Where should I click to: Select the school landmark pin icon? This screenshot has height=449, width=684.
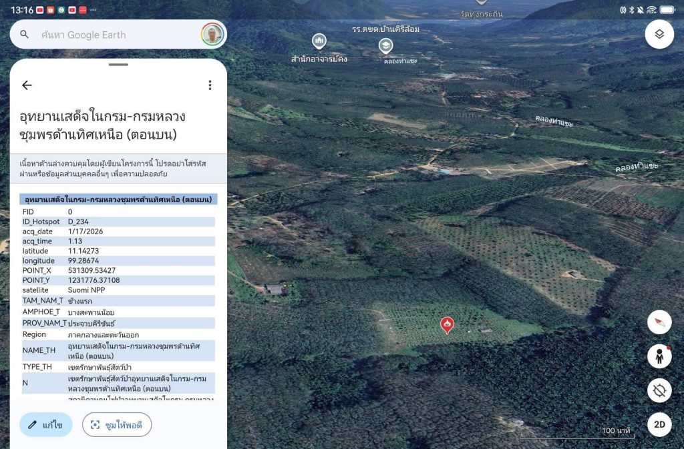(x=385, y=45)
